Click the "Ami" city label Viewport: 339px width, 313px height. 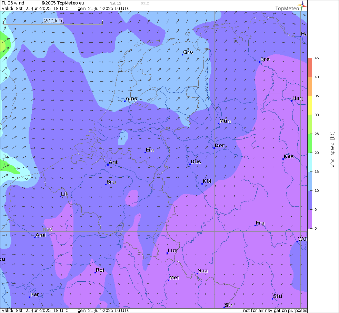pyautogui.click(x=41, y=235)
